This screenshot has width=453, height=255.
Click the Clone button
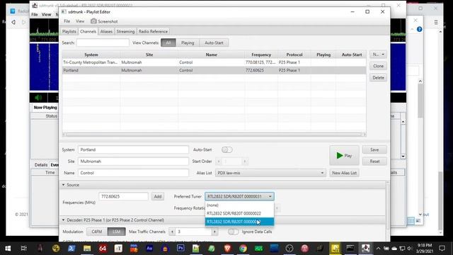point(378,66)
